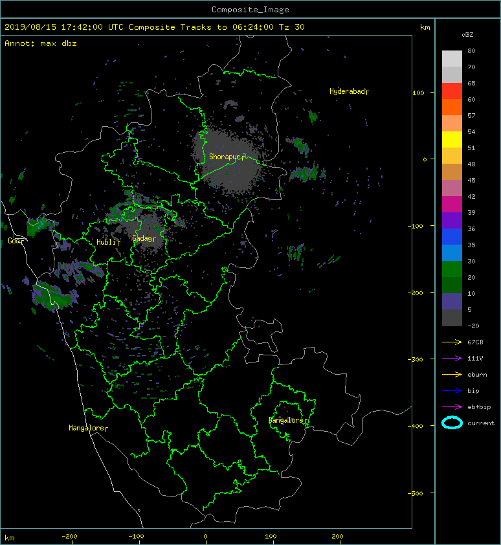
Task: Click the 0 tick on bottom axis
Action: pos(205,537)
